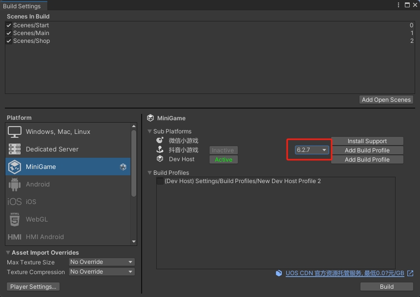The height and width of the screenshot is (297, 420).
Task: Click the MiniGame platform cube icon
Action: pyautogui.click(x=15, y=167)
